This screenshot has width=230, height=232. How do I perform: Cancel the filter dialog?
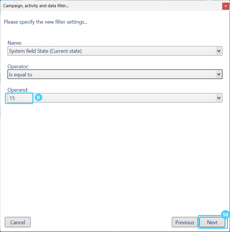[18, 222]
